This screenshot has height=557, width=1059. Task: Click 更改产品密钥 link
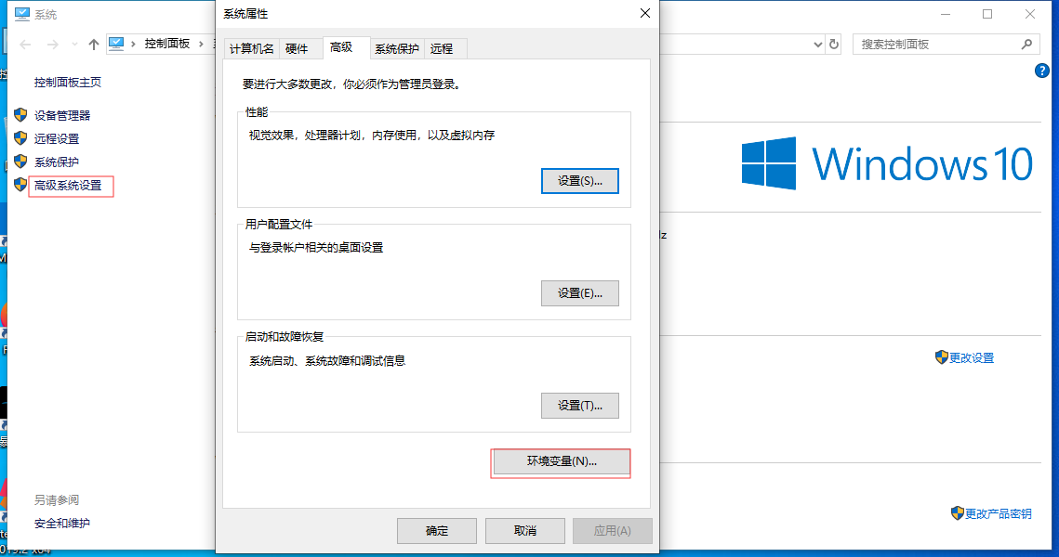[999, 514]
